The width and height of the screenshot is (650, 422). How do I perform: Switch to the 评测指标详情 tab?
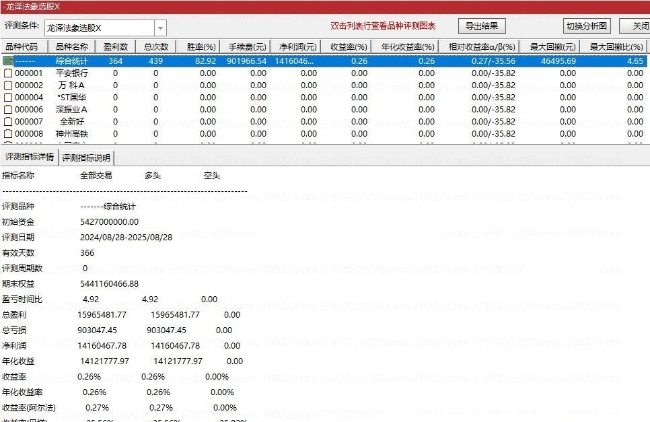click(30, 157)
